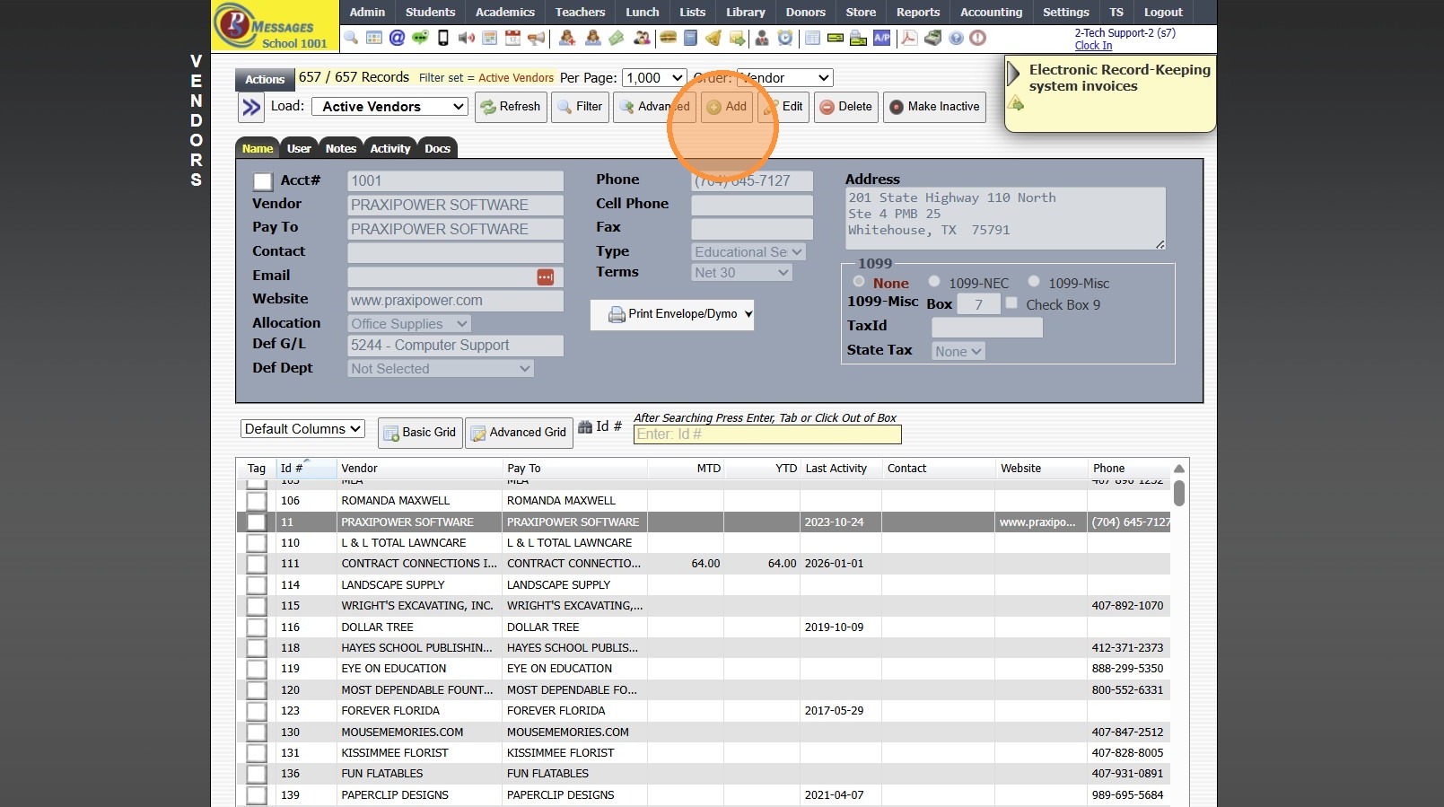Click the megaphone announcement icon
Viewport: 1444px width, 807px height.
coord(536,38)
